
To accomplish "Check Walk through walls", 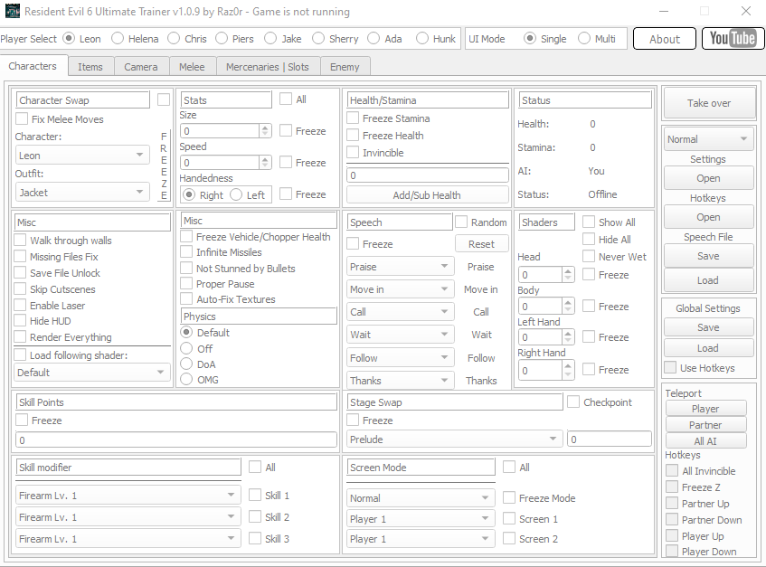I will point(63,241).
